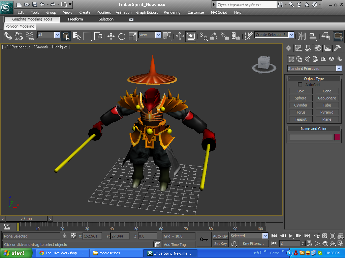Click the Torus button
This screenshot has width=345, height=258.
coord(301,112)
